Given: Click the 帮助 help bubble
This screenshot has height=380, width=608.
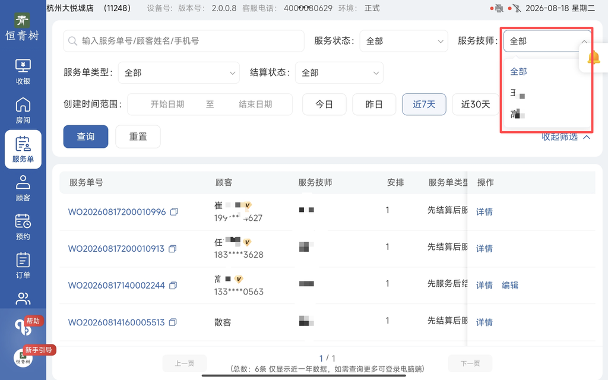Looking at the screenshot, I should 33,321.
